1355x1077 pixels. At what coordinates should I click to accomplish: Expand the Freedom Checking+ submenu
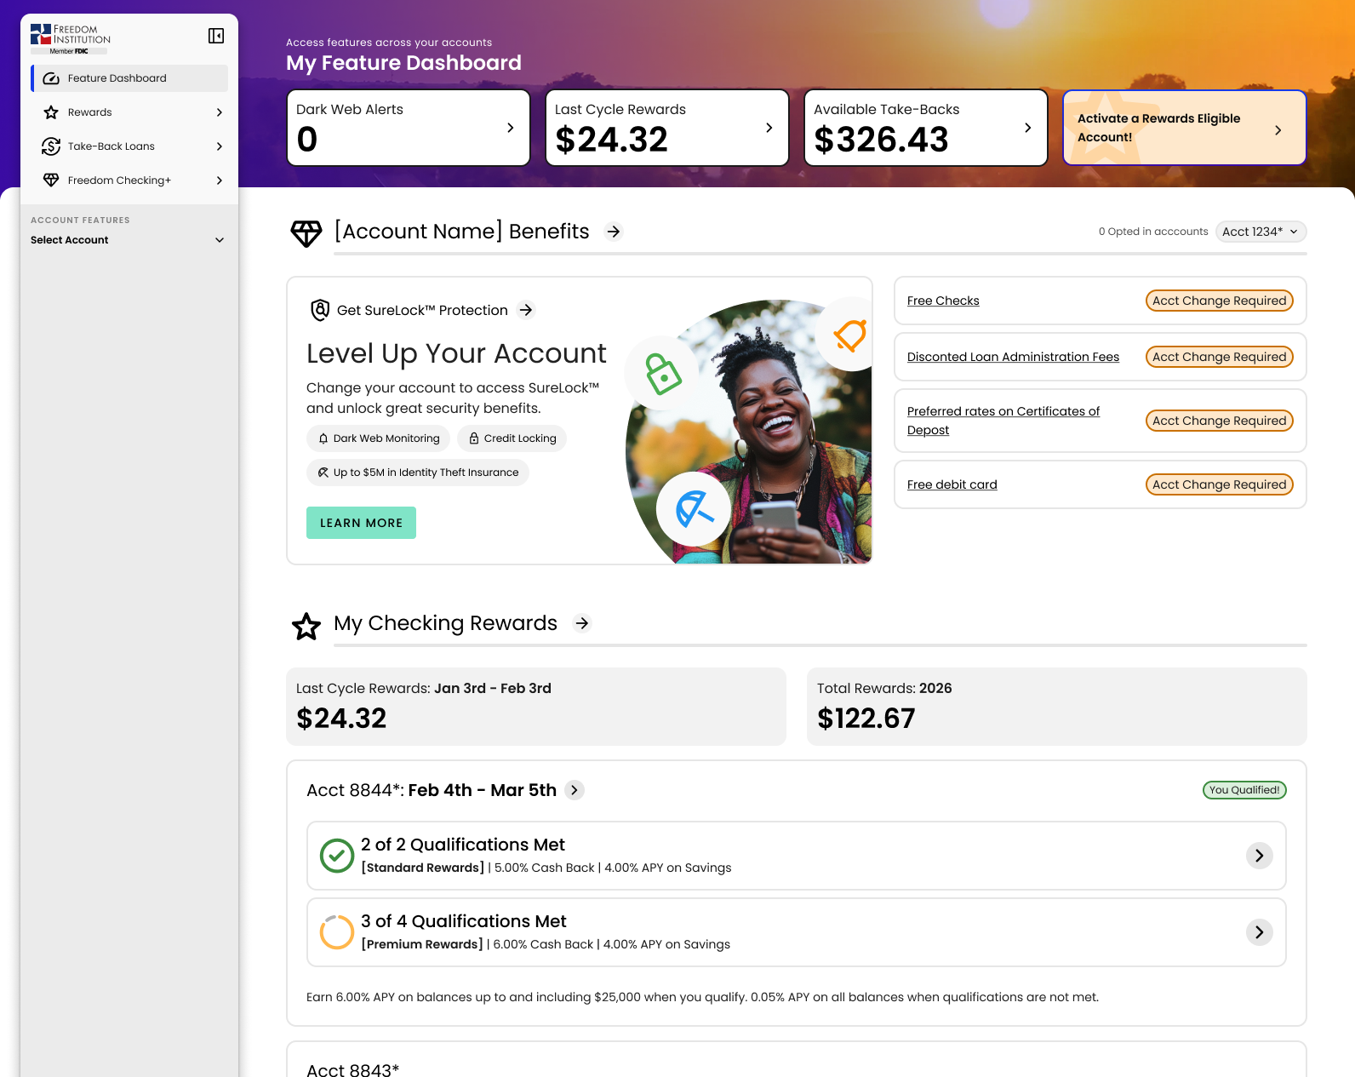click(220, 180)
